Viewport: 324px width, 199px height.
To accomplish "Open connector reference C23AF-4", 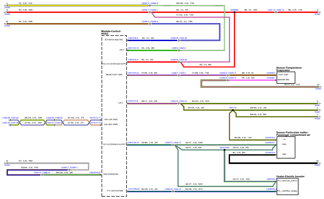I will 145,21.
